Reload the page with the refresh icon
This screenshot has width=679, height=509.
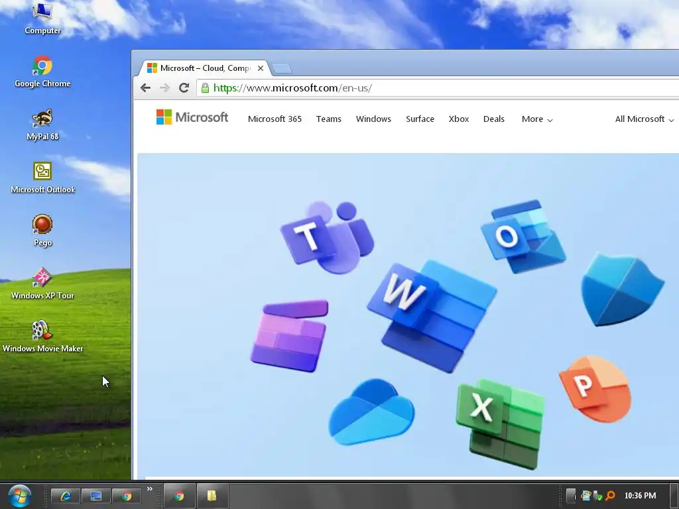pyautogui.click(x=184, y=88)
